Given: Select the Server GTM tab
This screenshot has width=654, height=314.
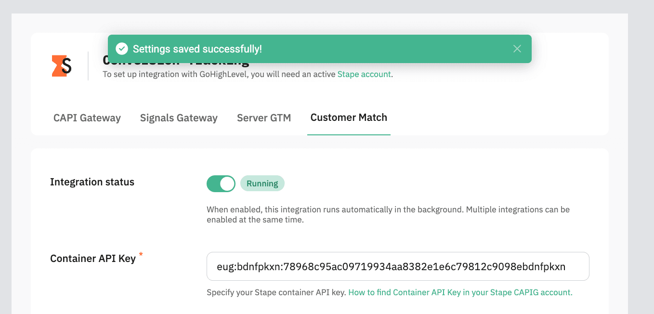Looking at the screenshot, I should pyautogui.click(x=264, y=118).
